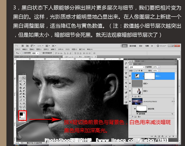The height and width of the screenshot is (146, 185).
Task: Open the 不透明度 opacity slider arrow
Action: point(159,67)
